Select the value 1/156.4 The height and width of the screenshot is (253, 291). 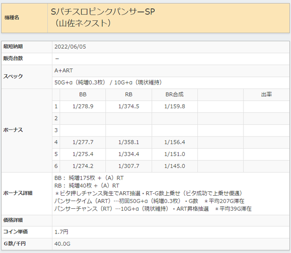175,142
